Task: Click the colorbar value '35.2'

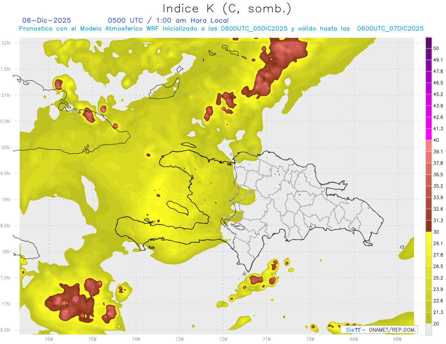Action: [x=438, y=186]
